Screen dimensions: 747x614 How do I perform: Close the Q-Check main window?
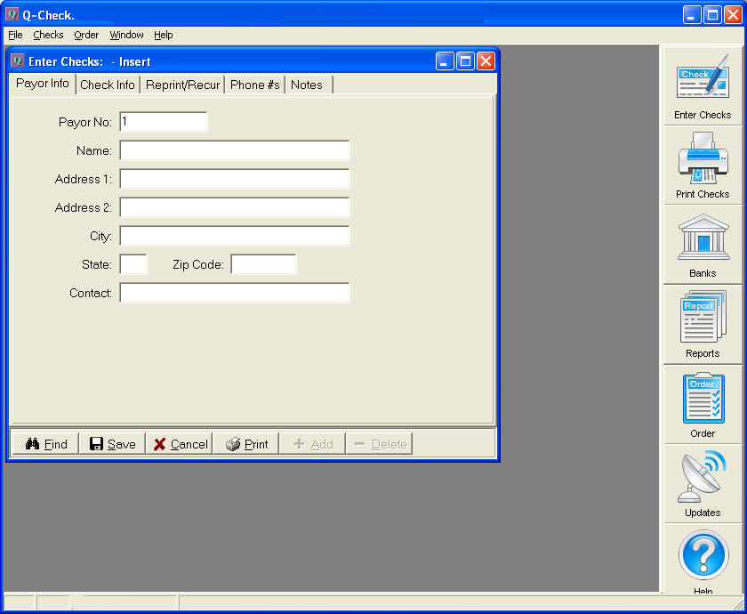[733, 15]
